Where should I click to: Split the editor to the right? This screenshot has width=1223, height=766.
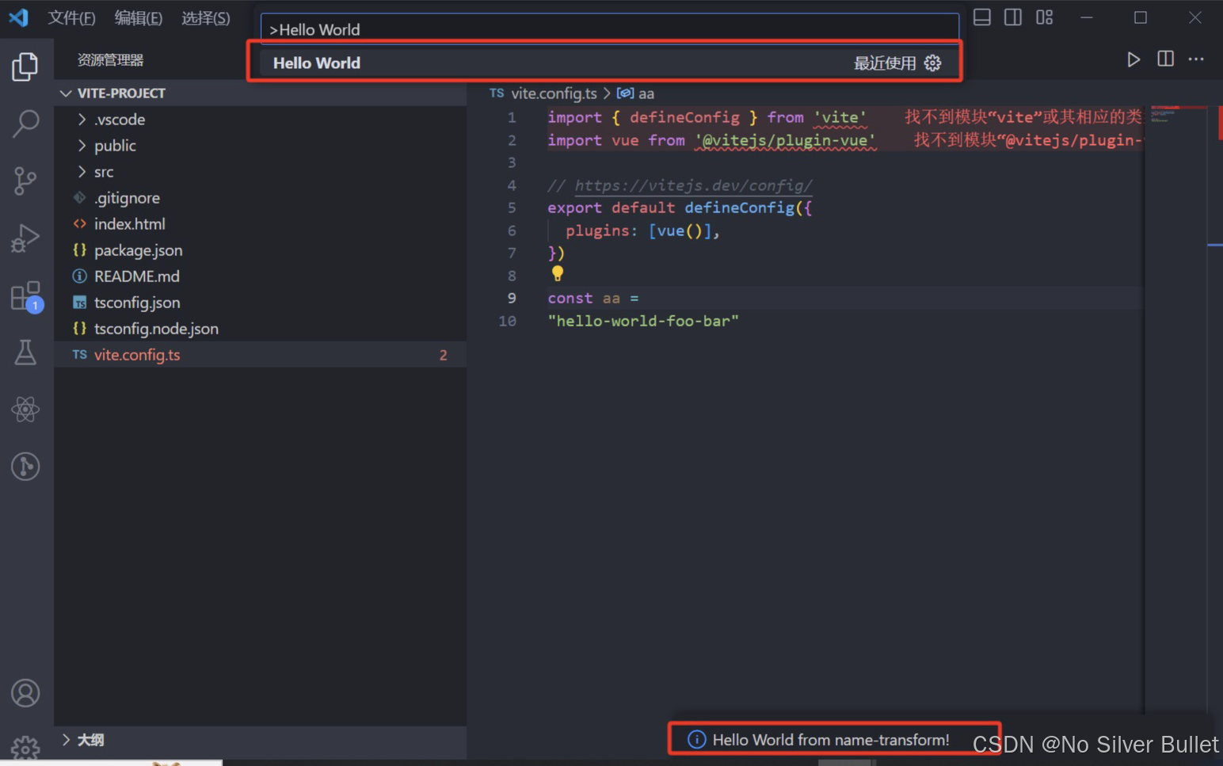point(1166,59)
